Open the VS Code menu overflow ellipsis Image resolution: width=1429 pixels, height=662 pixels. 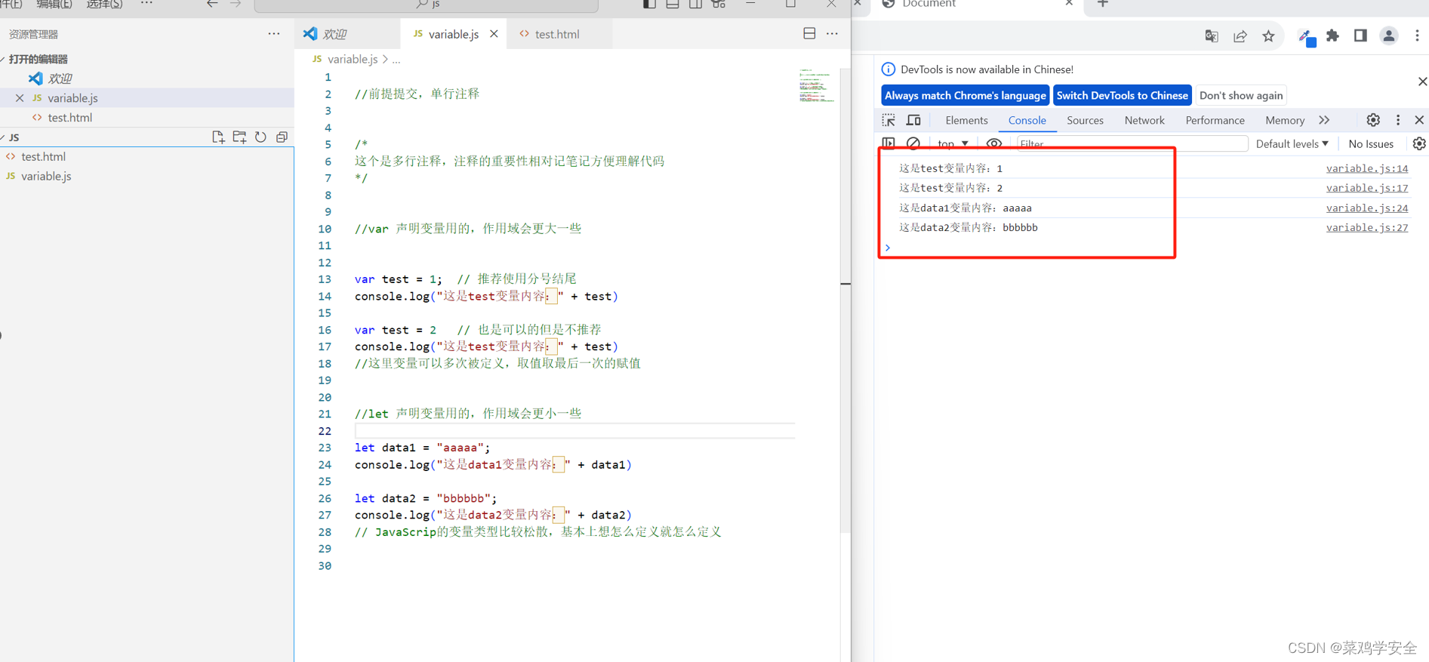(x=146, y=4)
